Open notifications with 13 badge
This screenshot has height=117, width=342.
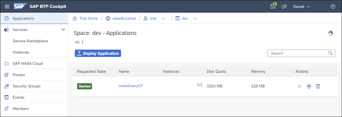click(x=273, y=6)
